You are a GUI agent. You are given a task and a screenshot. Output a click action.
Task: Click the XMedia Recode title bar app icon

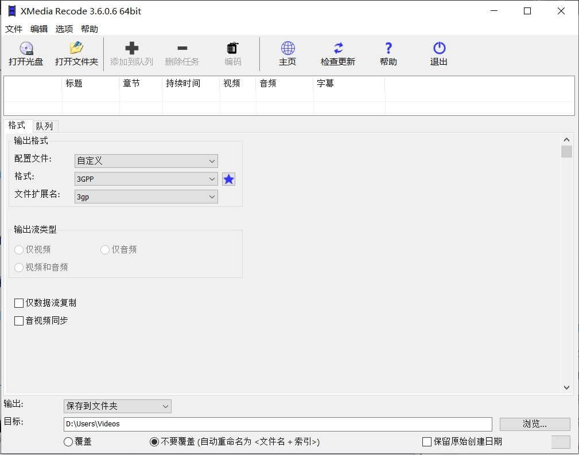point(12,11)
